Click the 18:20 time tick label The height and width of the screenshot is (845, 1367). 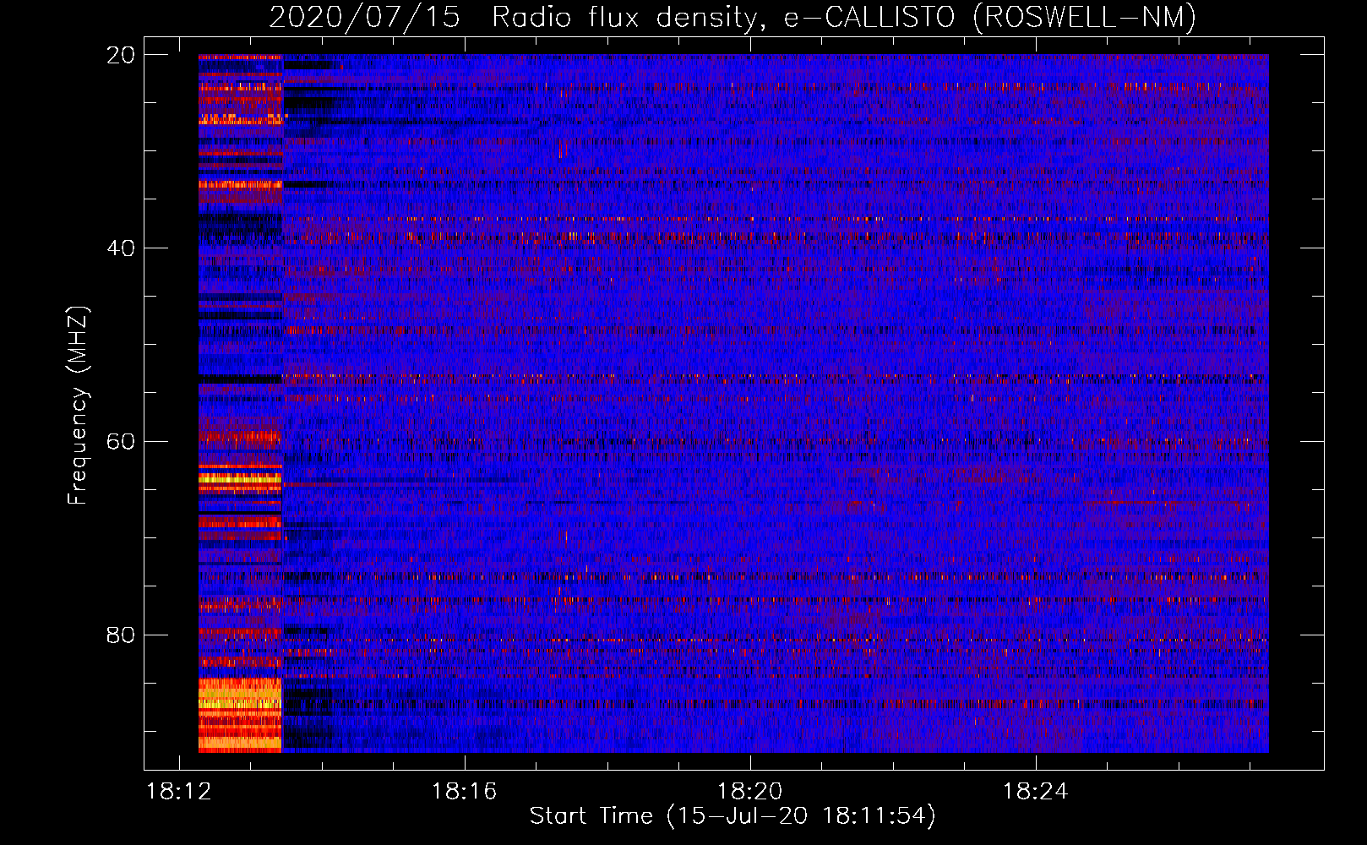749,792
